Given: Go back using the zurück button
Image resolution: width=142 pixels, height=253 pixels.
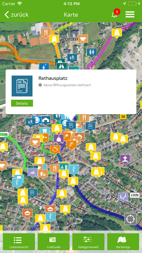Looking at the screenshot, I should tap(16, 15).
